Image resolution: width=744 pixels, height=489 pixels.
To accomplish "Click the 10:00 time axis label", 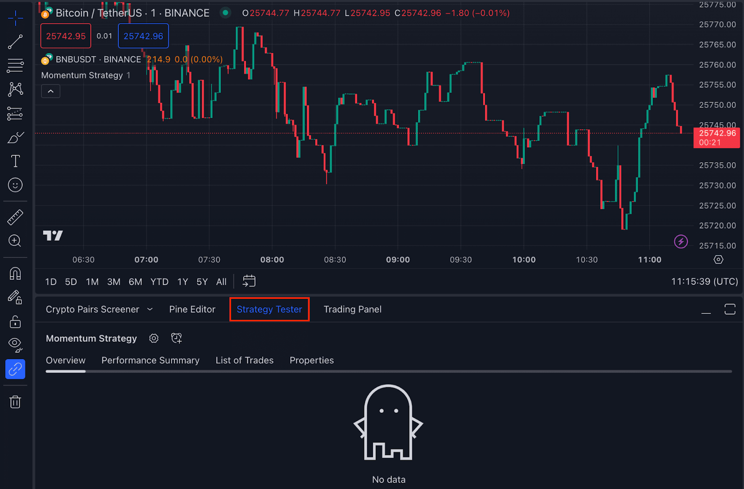I will coord(524,259).
